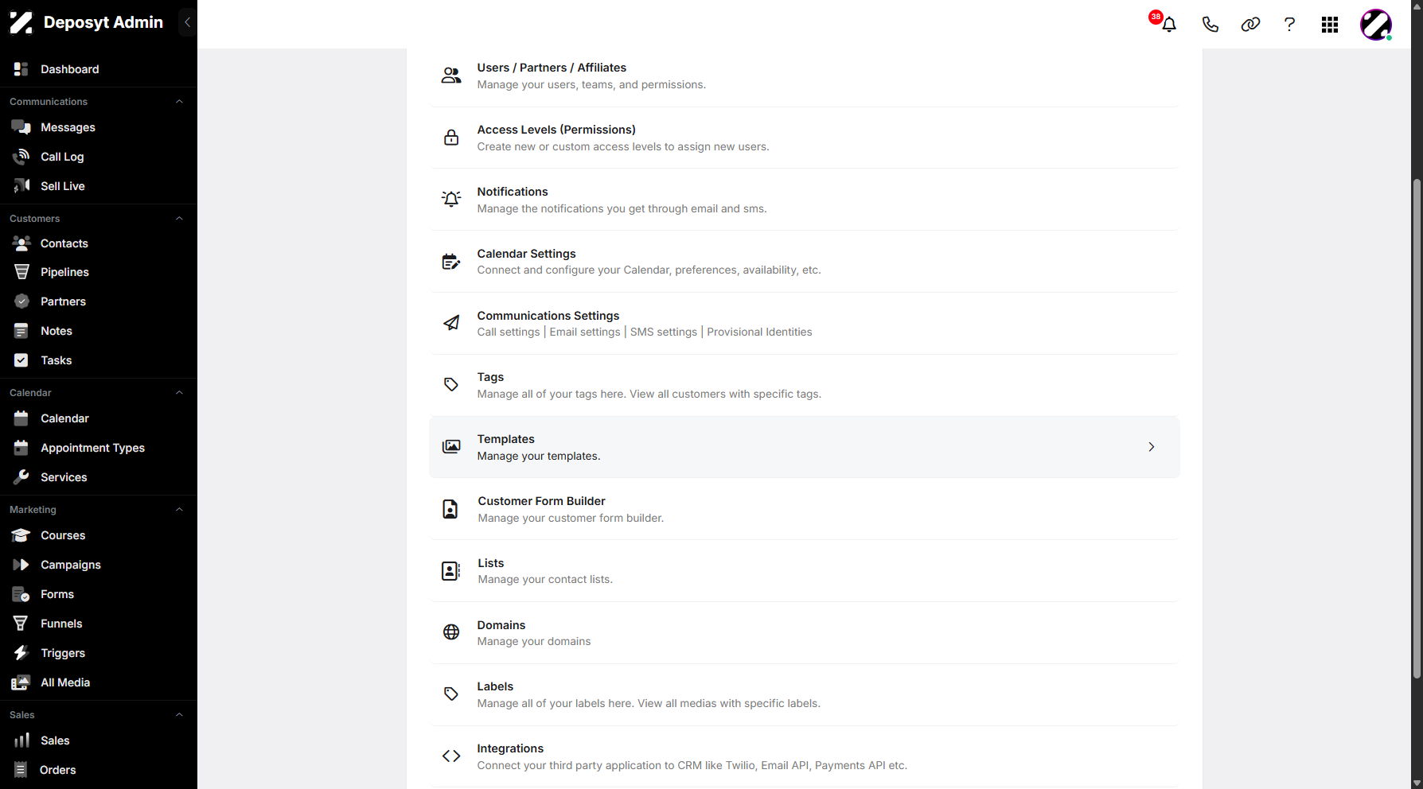Open Customer Form Builder settings
This screenshot has height=789, width=1423.
click(x=804, y=509)
